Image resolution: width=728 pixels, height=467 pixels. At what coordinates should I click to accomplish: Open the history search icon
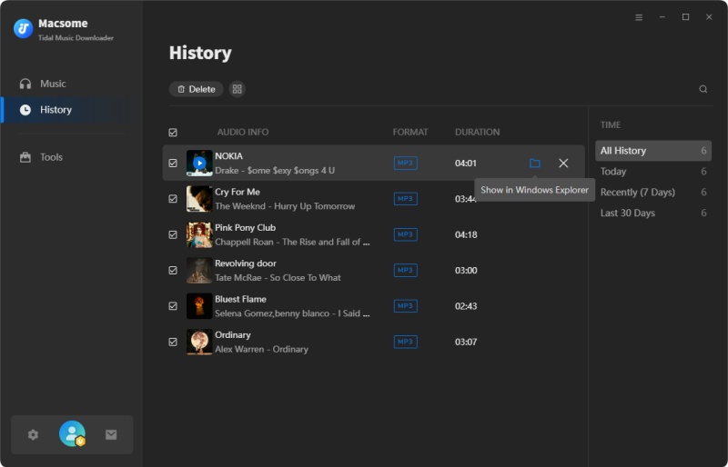(x=703, y=89)
